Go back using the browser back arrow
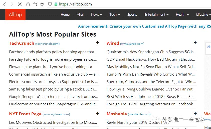Screen dimensions: 211x129 (5, 4)
